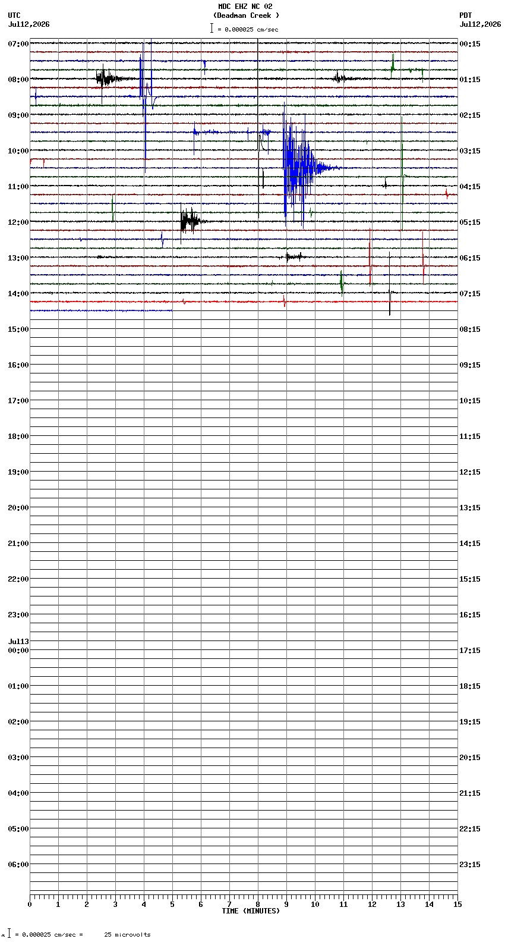Click the 15 tick label on time axis
Screen dimensions: 505x942
tap(457, 905)
